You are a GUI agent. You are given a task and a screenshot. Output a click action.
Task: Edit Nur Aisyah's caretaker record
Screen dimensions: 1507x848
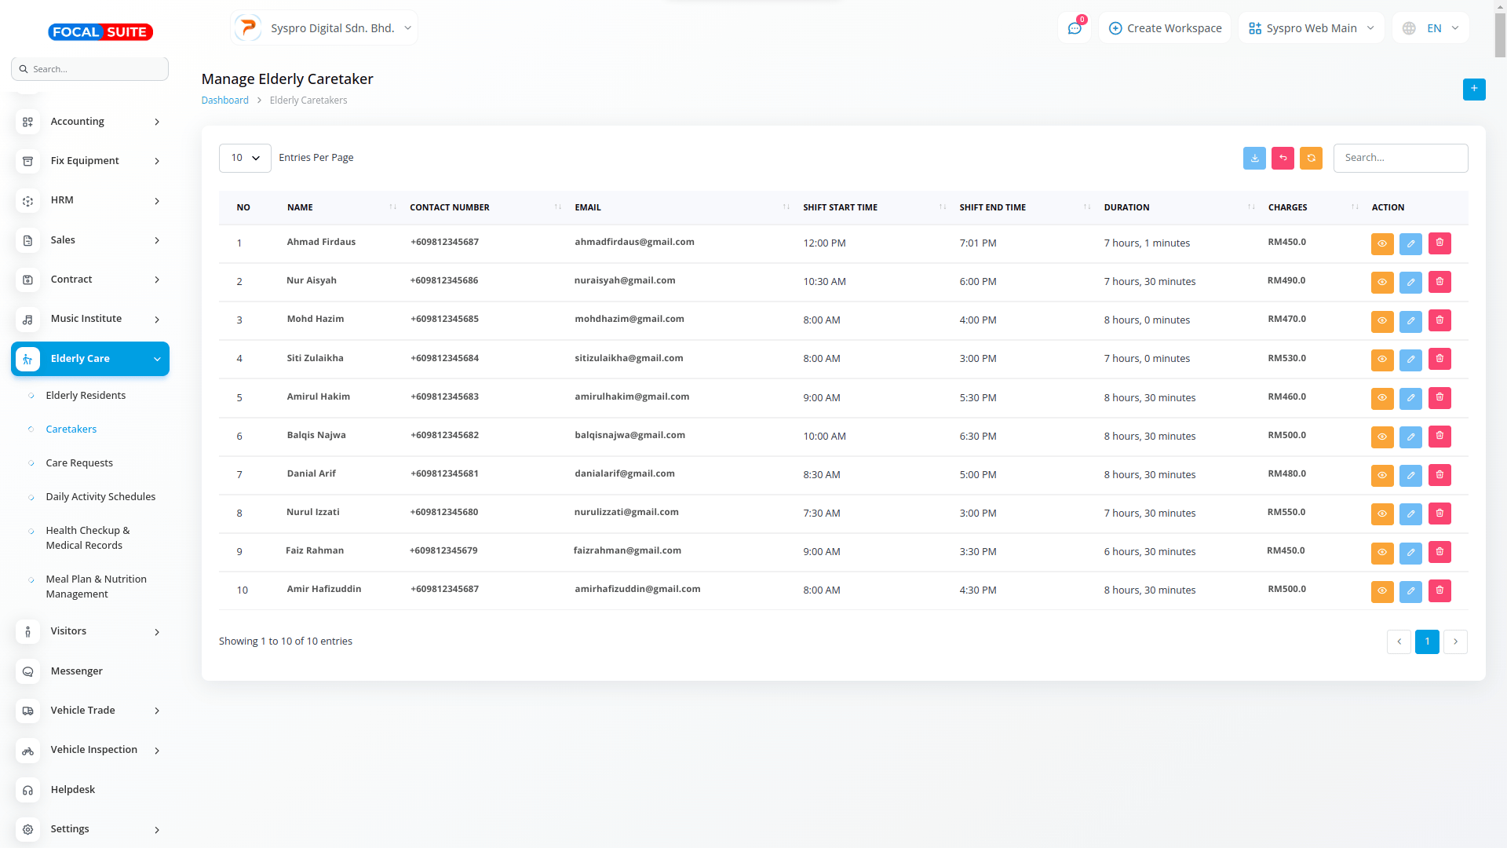point(1410,282)
